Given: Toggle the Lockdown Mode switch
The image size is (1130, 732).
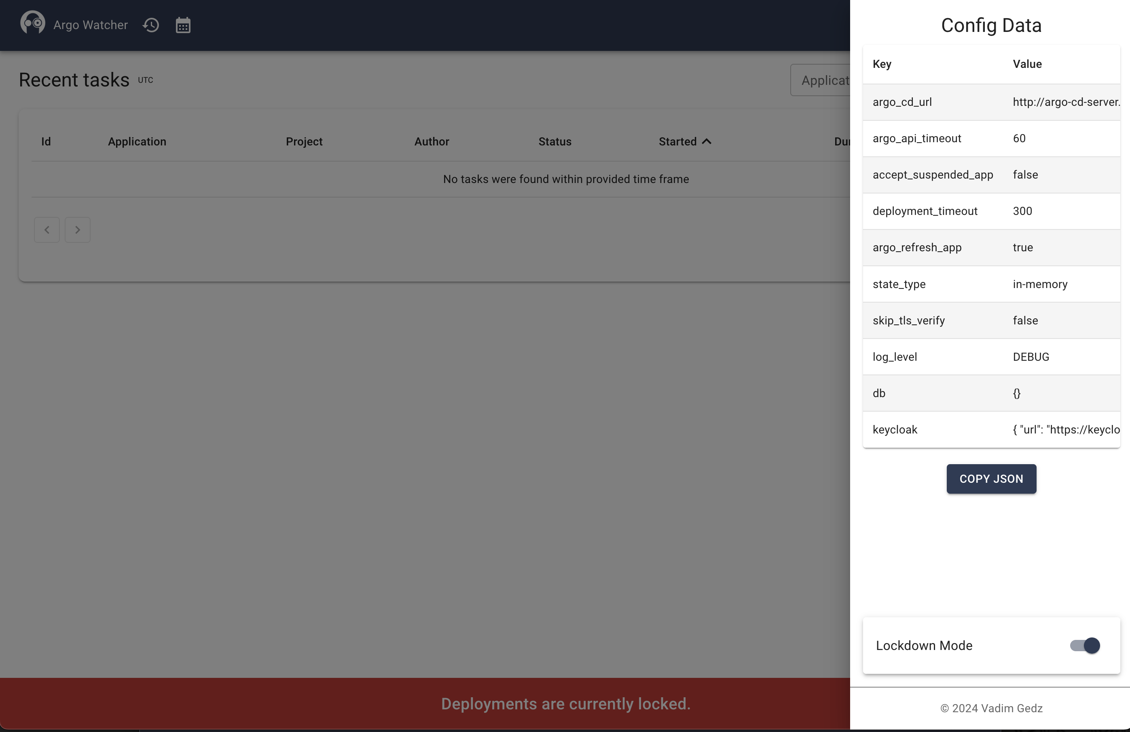Looking at the screenshot, I should click(1084, 645).
